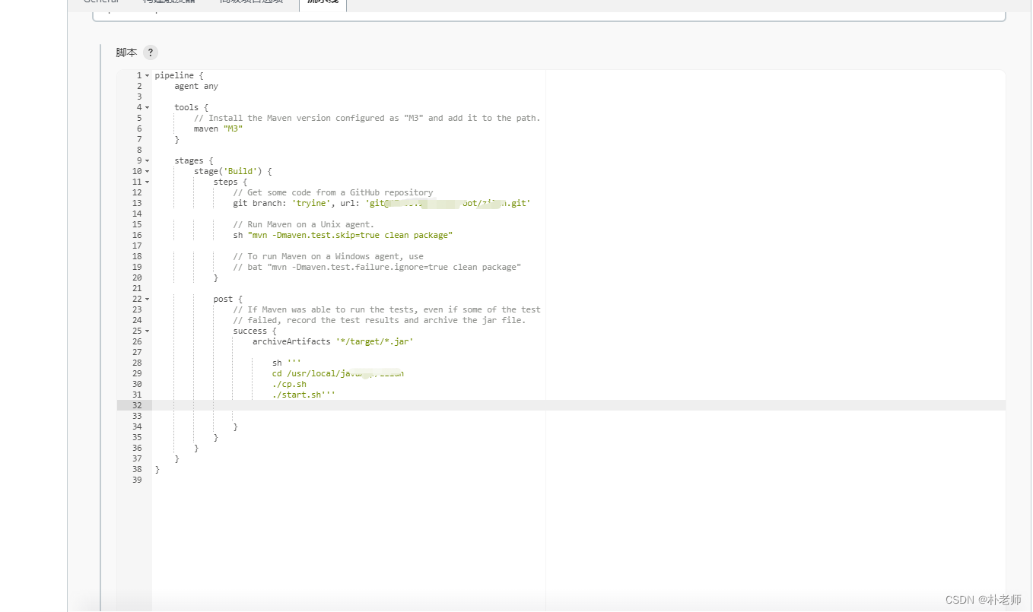Click the 脚本 section label
Image resolution: width=1033 pixels, height=612 pixels.
coord(126,52)
